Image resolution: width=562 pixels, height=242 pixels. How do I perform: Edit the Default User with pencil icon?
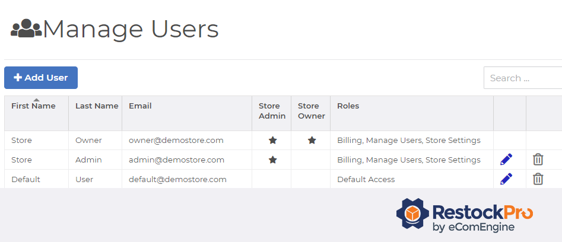[506, 179]
